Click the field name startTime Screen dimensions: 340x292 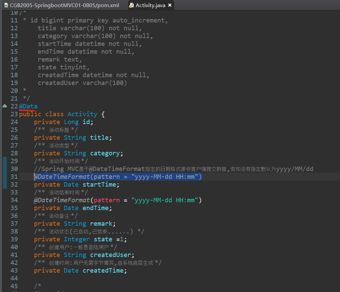point(99,184)
